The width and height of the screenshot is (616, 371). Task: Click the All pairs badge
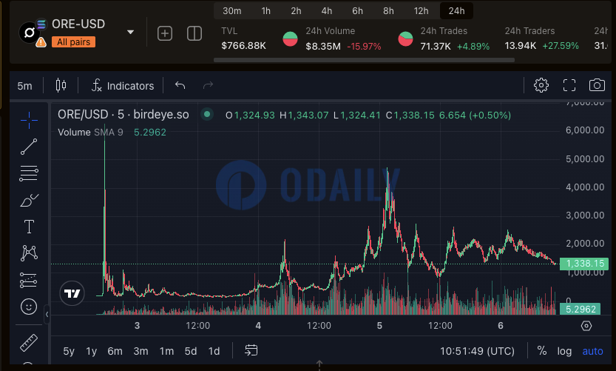pos(73,42)
